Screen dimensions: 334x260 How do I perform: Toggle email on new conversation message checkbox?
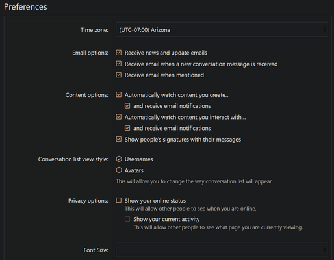click(119, 64)
